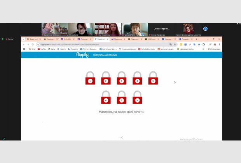The height and width of the screenshot is (163, 241).
Task: Open the Chrome profile avatar
Action: (215, 45)
